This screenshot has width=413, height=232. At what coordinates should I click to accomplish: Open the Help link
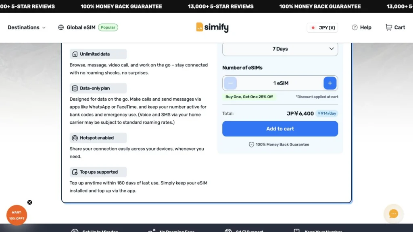tap(365, 27)
